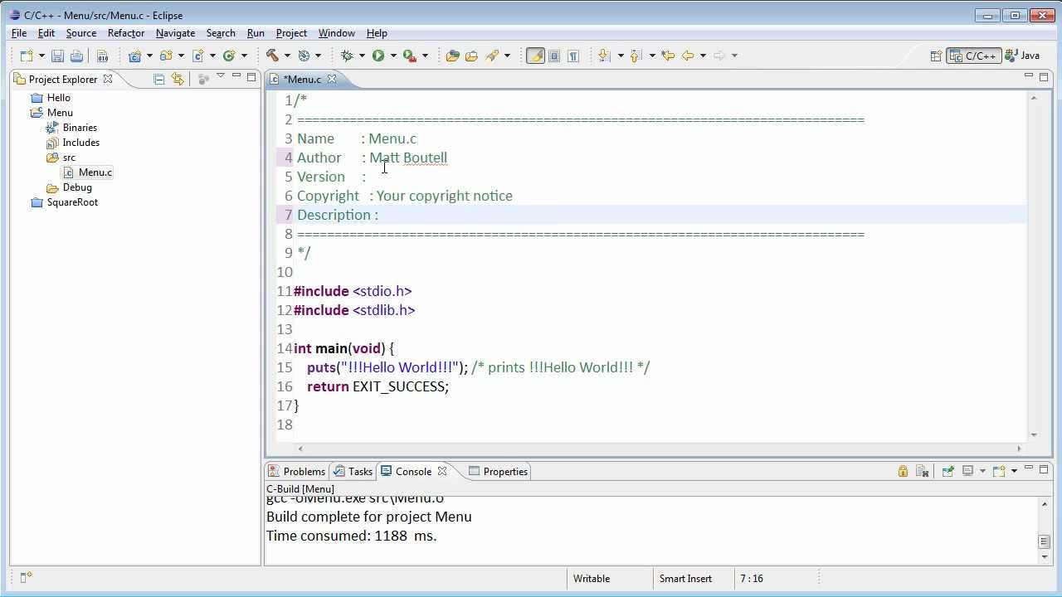Open the Build hammer dropdown arrow
The height and width of the screenshot is (597, 1062).
click(x=287, y=56)
